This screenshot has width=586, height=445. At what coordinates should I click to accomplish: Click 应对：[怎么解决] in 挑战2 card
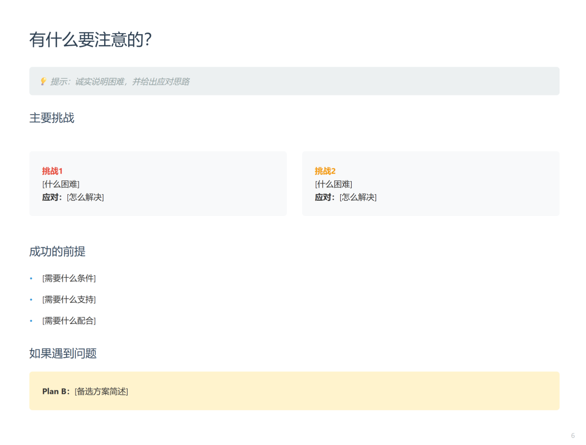point(346,197)
